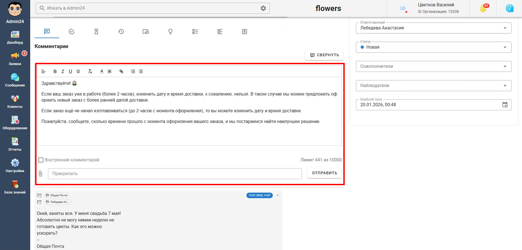Open 'Клиенты' in the sidebar
Viewport: 522px width, 250px height.
[x=15, y=102]
